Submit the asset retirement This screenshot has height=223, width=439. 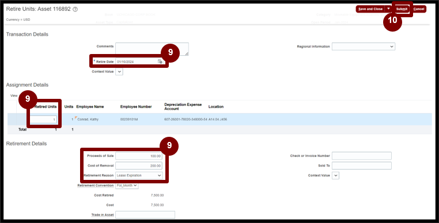pyautogui.click(x=402, y=9)
